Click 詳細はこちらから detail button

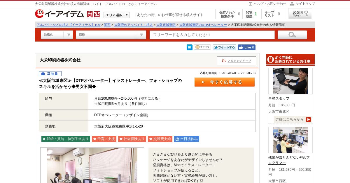click(293, 119)
